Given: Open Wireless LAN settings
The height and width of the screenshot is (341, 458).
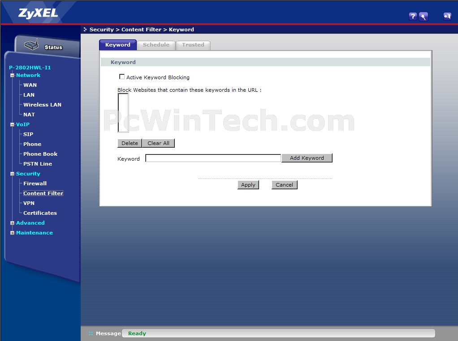Looking at the screenshot, I should 43,105.
